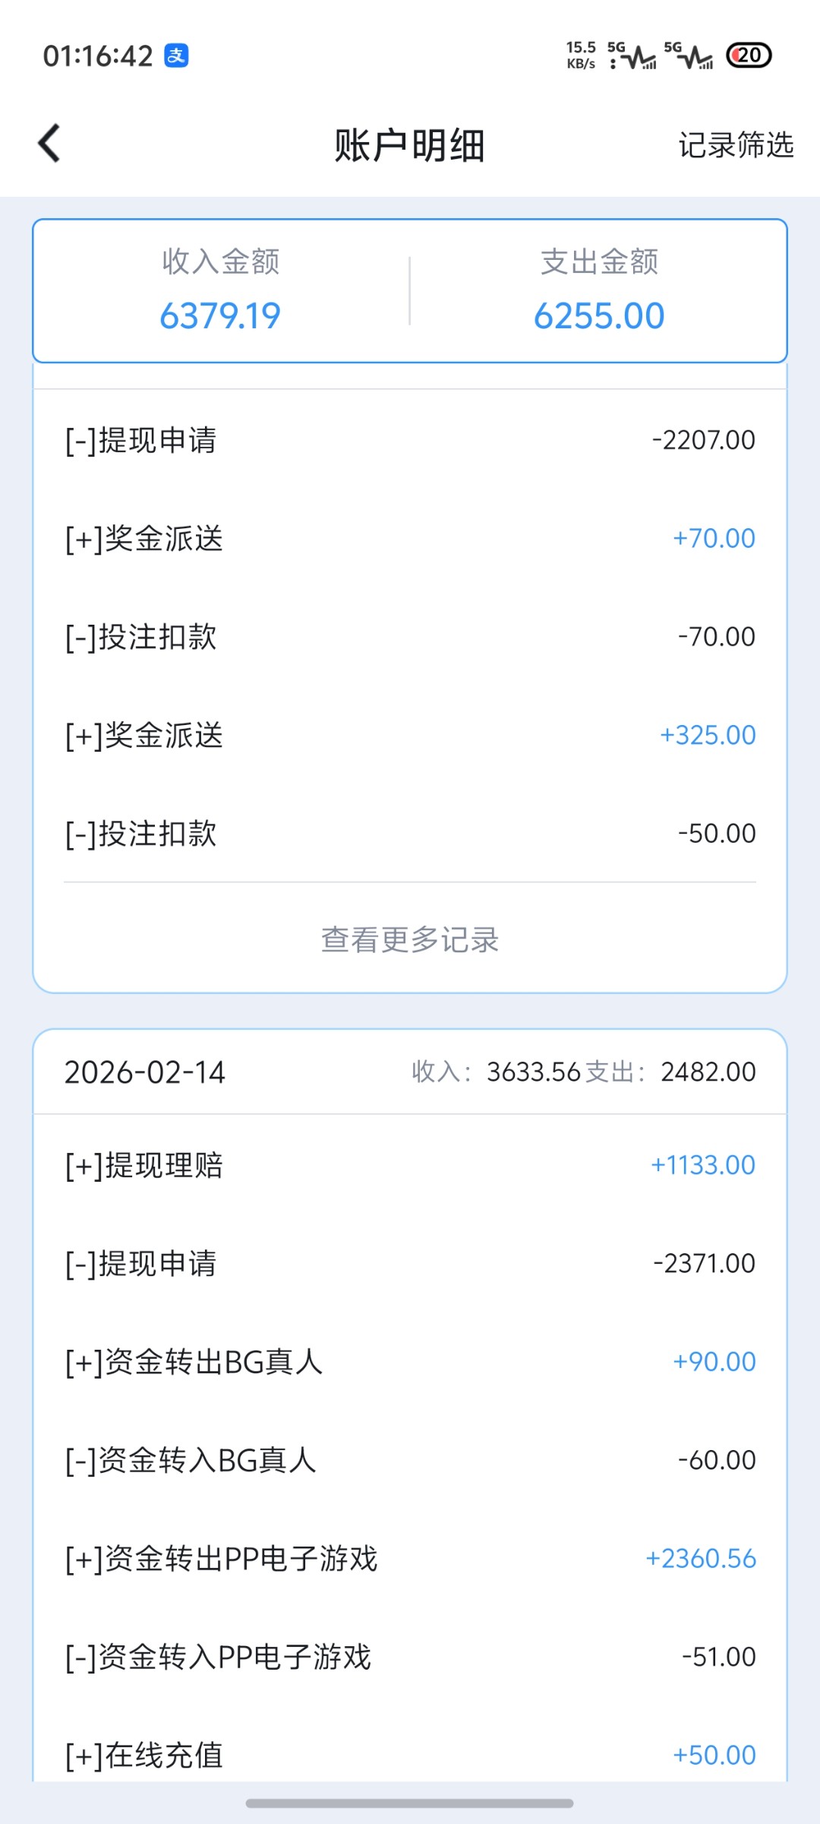Expand 查看更多记录 to view more records
Viewport: 820px width, 1824px height.
point(410,940)
